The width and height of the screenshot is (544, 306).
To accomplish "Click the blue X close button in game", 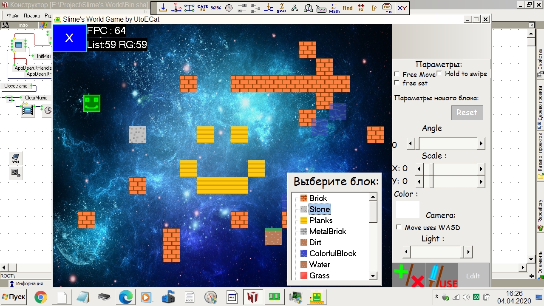I will (69, 38).
